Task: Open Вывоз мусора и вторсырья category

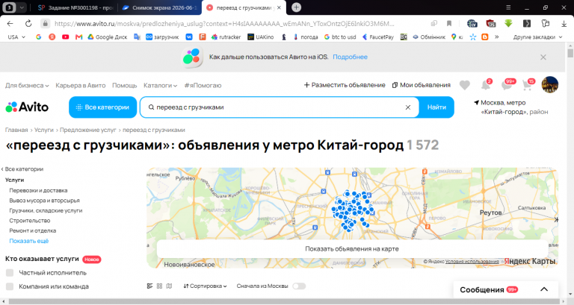Action: 44,201
